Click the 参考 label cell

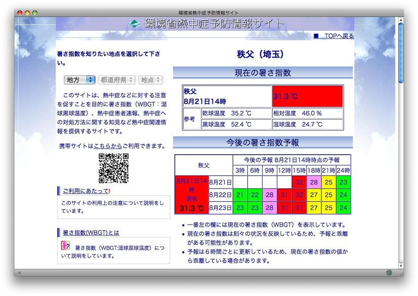192,119
